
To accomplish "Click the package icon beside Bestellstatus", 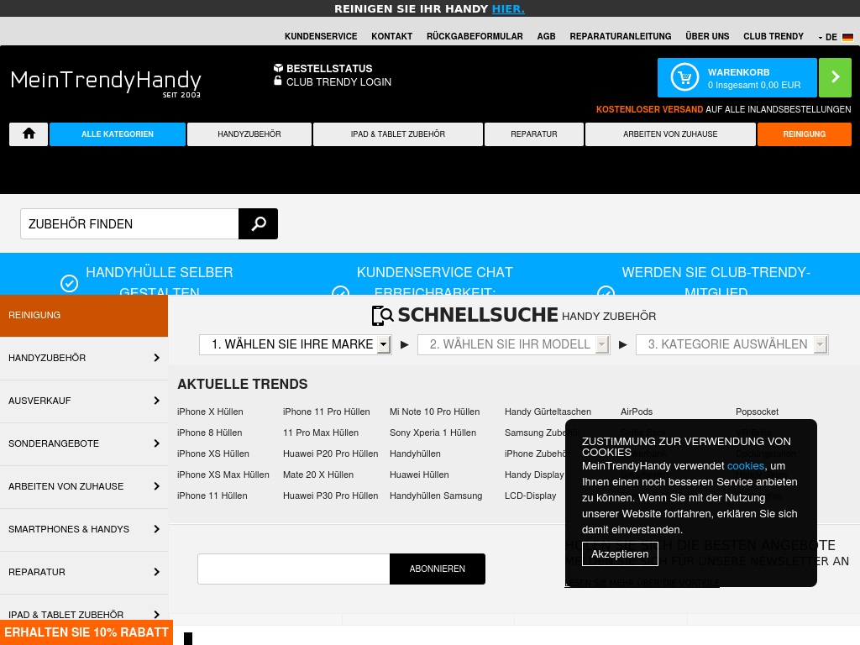I will click(x=278, y=68).
